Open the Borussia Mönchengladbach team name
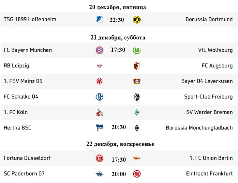Viewport: 238px width, 183px height. pos(199,128)
